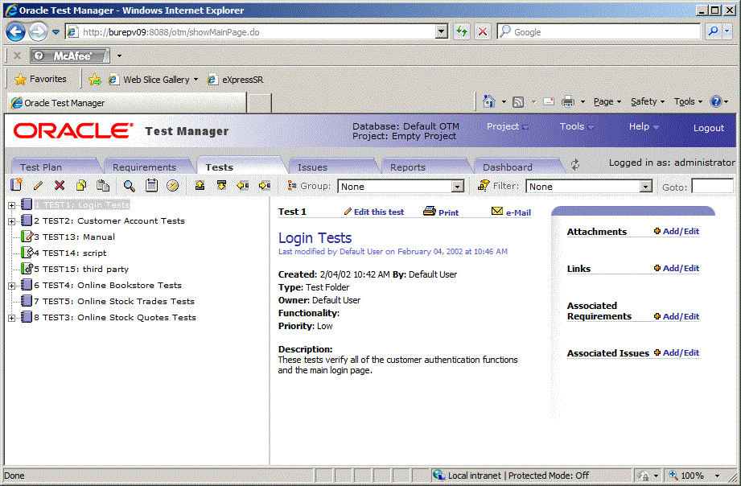Click the pencil Edit toolbar icon
Screen dimensions: 741x486
pyautogui.click(x=39, y=185)
